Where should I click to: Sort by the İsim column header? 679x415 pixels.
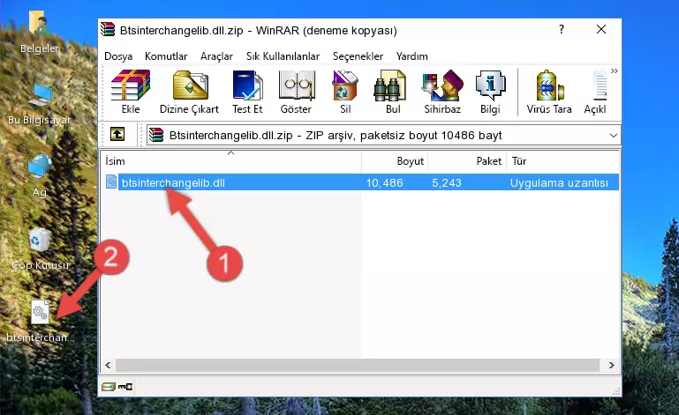231,161
